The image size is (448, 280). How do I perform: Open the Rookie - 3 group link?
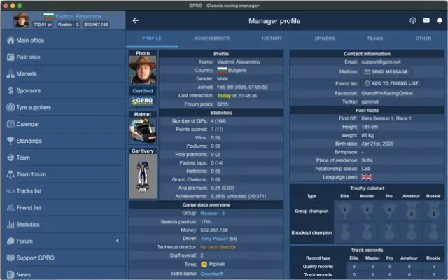pos(212,213)
